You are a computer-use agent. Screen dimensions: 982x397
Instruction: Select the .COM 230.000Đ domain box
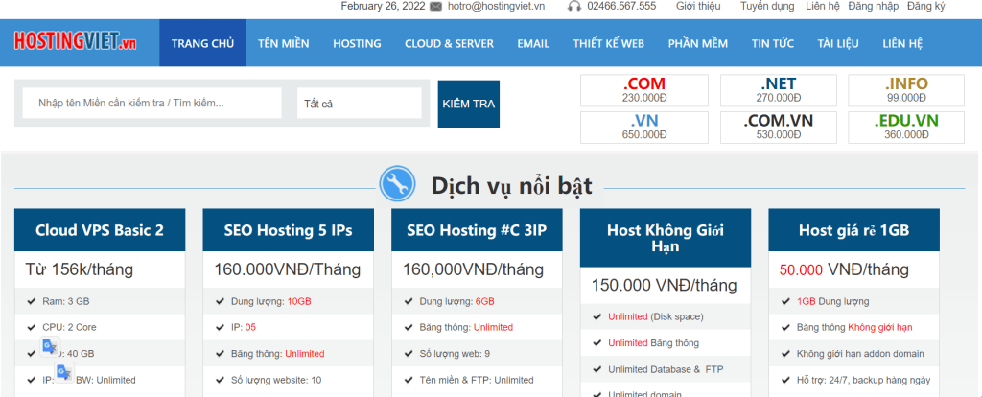pyautogui.click(x=643, y=90)
